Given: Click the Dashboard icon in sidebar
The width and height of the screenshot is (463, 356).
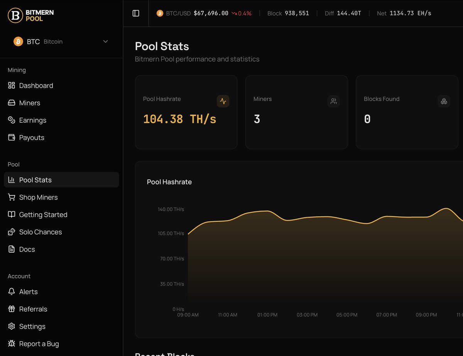Looking at the screenshot, I should pos(11,85).
